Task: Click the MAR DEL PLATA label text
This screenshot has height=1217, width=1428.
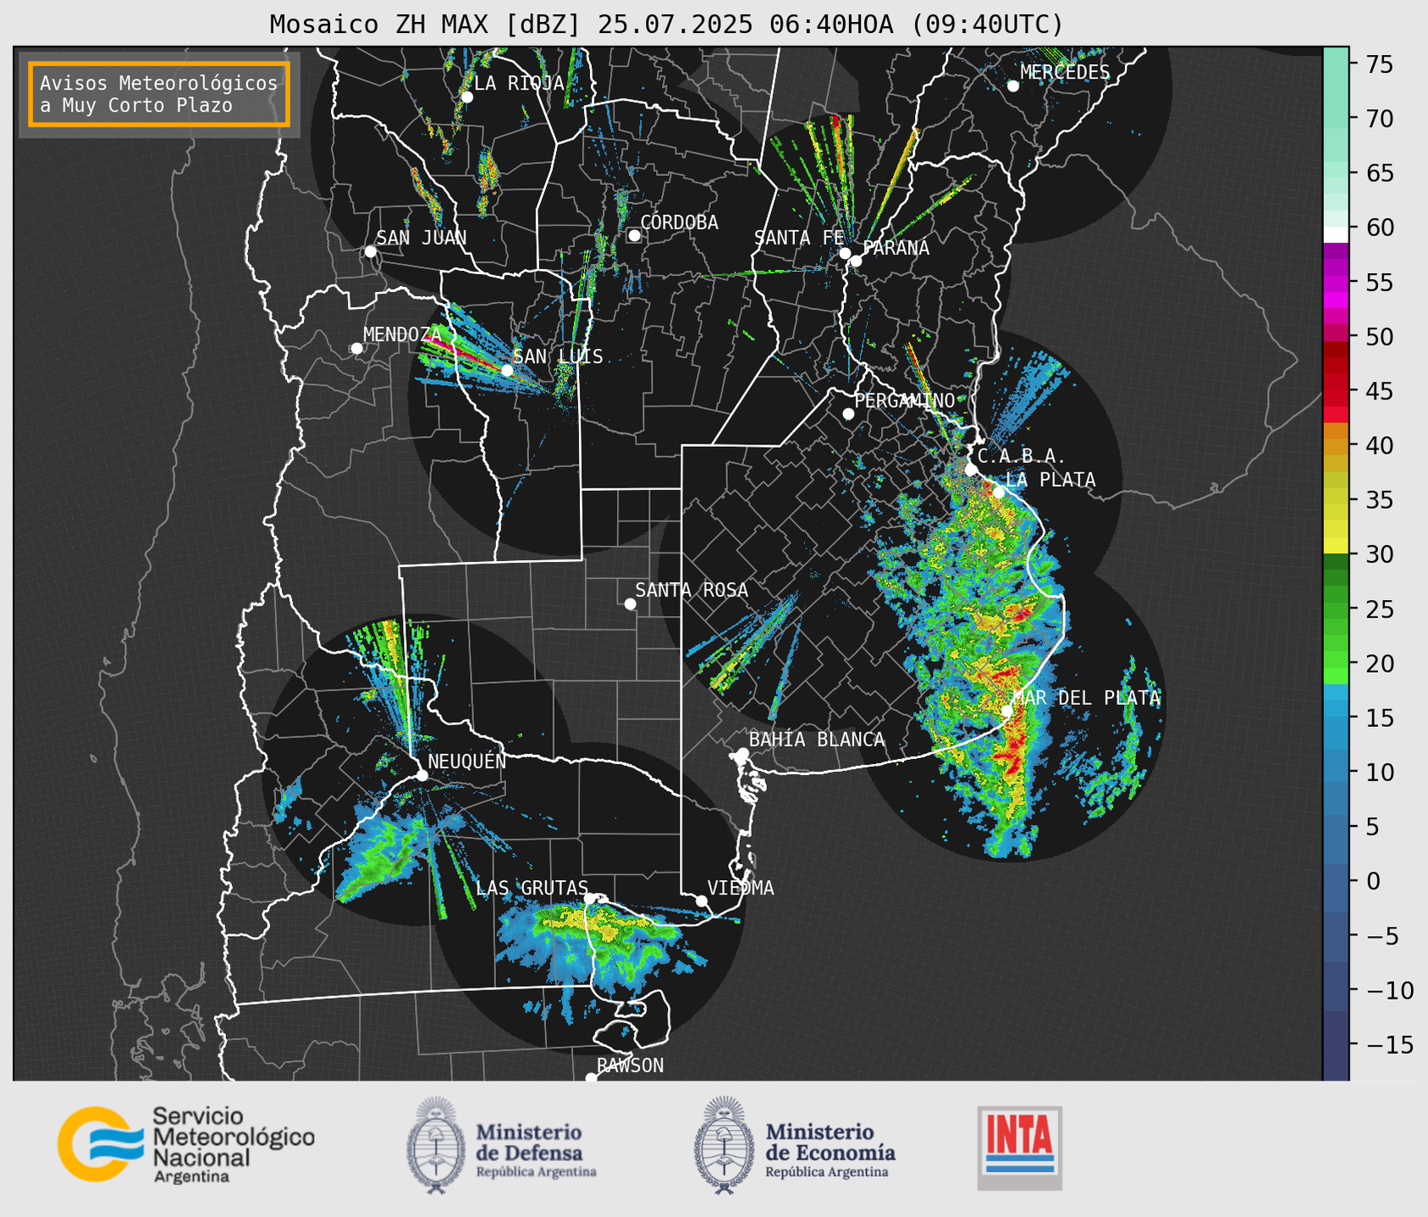Action: click(x=1087, y=698)
